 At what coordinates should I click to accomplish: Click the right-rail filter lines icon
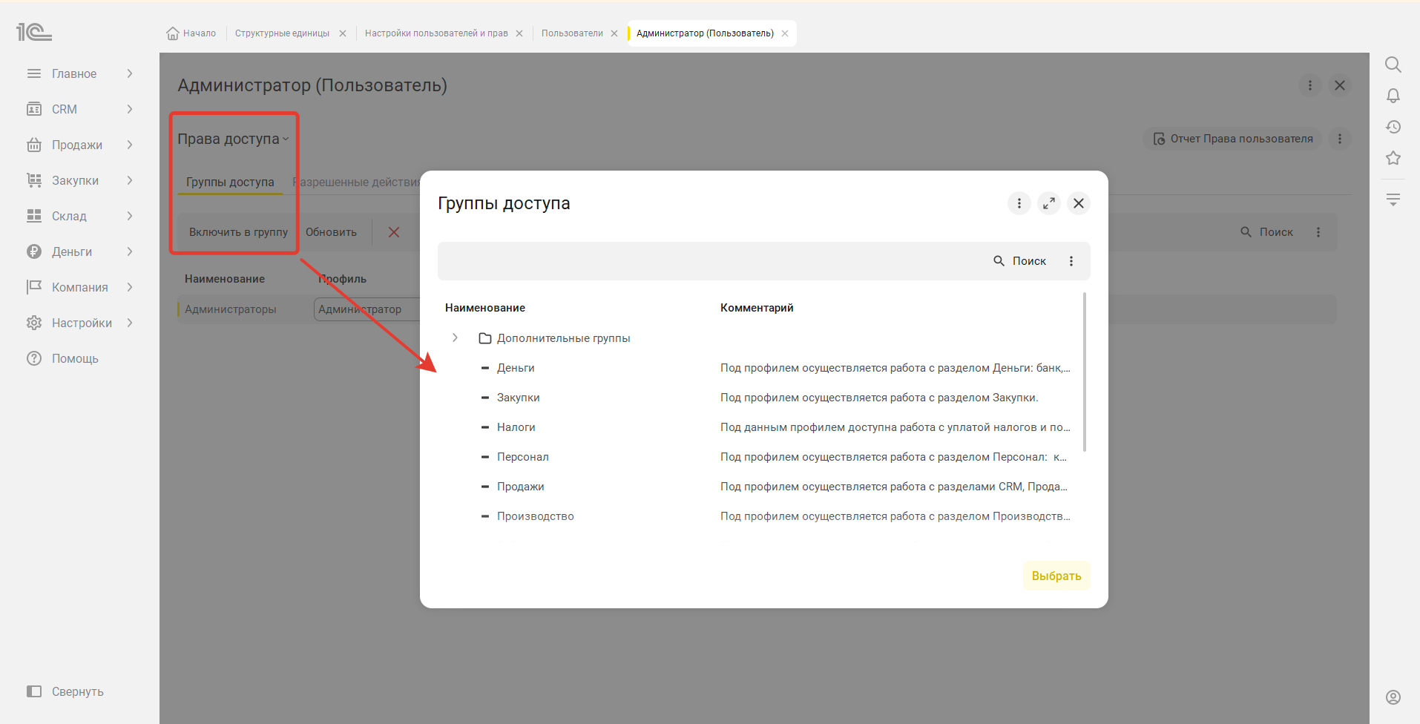(x=1393, y=200)
